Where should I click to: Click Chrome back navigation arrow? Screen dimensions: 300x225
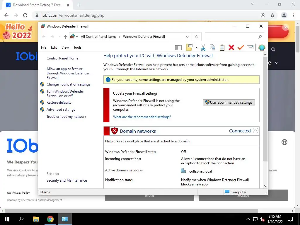point(6,15)
